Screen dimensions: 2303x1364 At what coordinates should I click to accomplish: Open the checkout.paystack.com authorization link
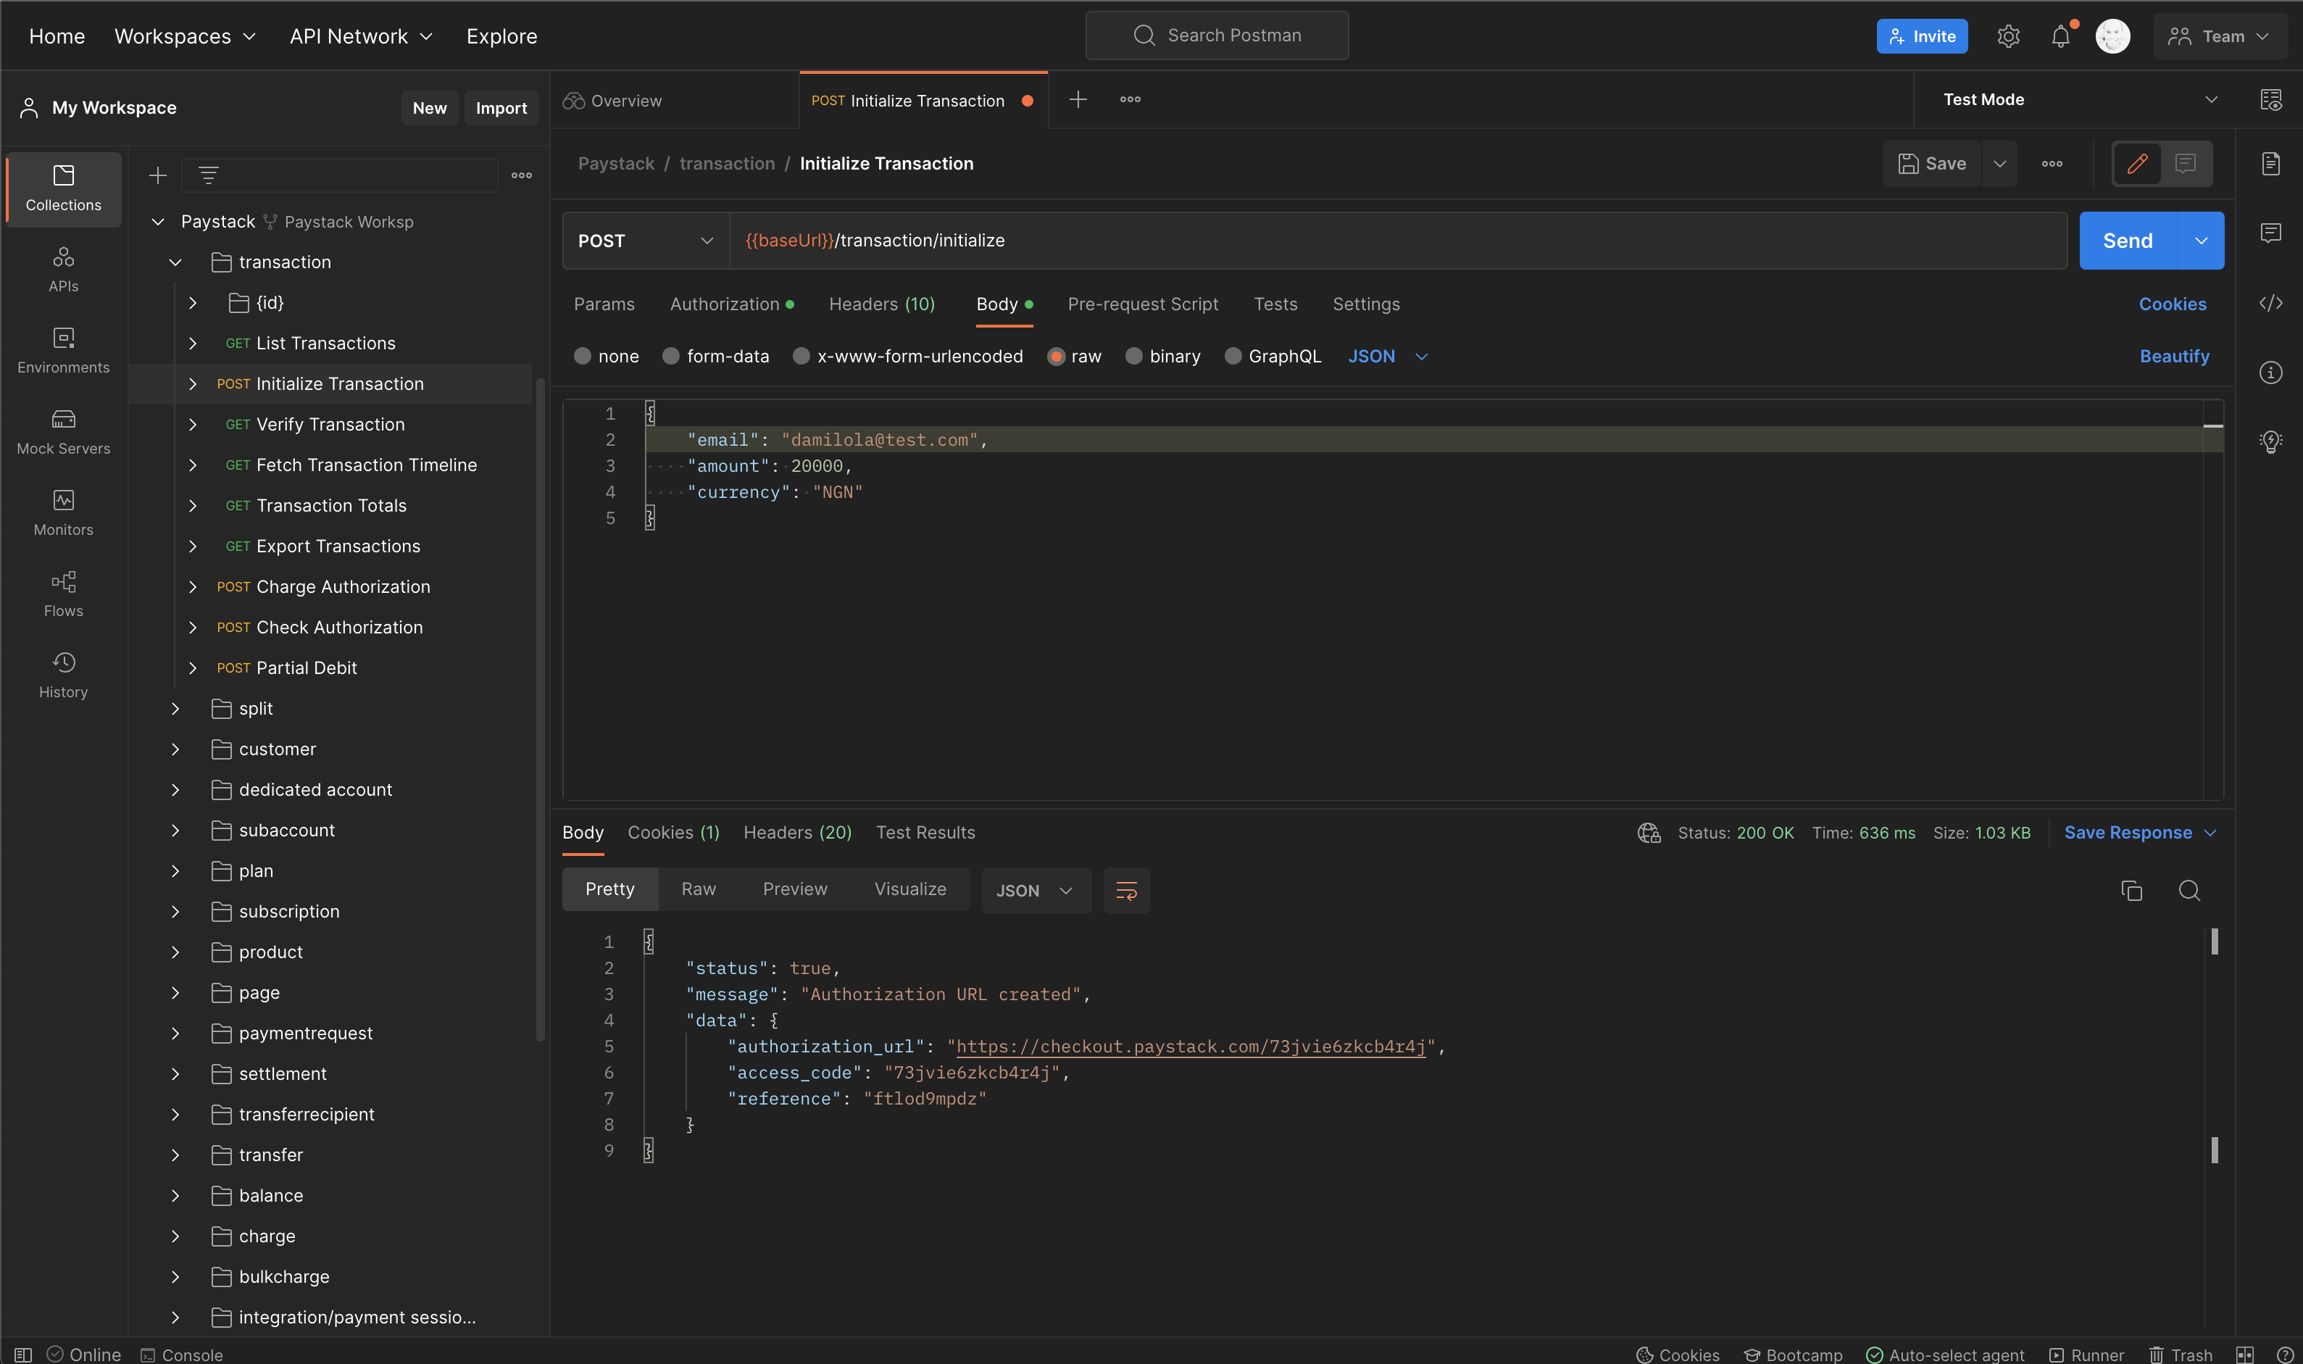pos(1191,1046)
